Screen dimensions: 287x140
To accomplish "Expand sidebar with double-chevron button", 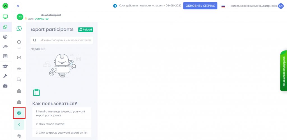I will pyautogui.click(x=18, y=6).
